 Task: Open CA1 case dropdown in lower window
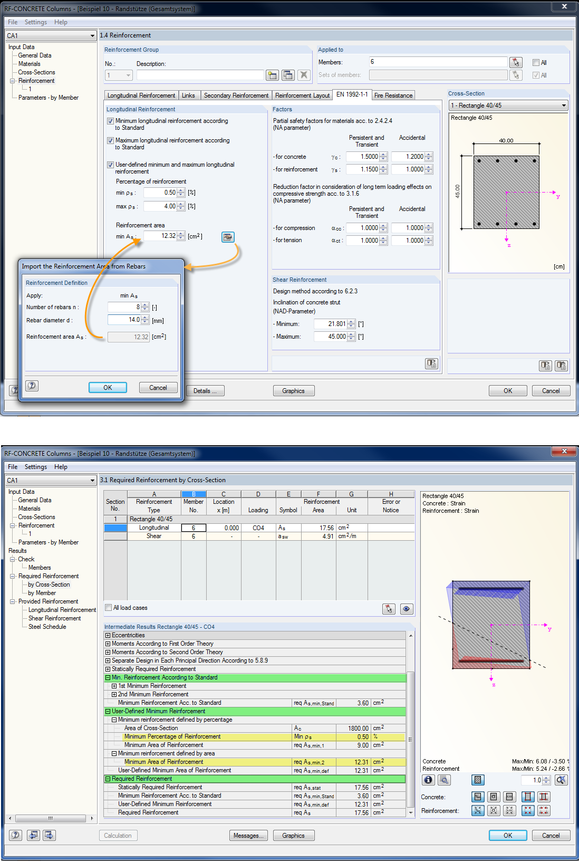point(92,481)
